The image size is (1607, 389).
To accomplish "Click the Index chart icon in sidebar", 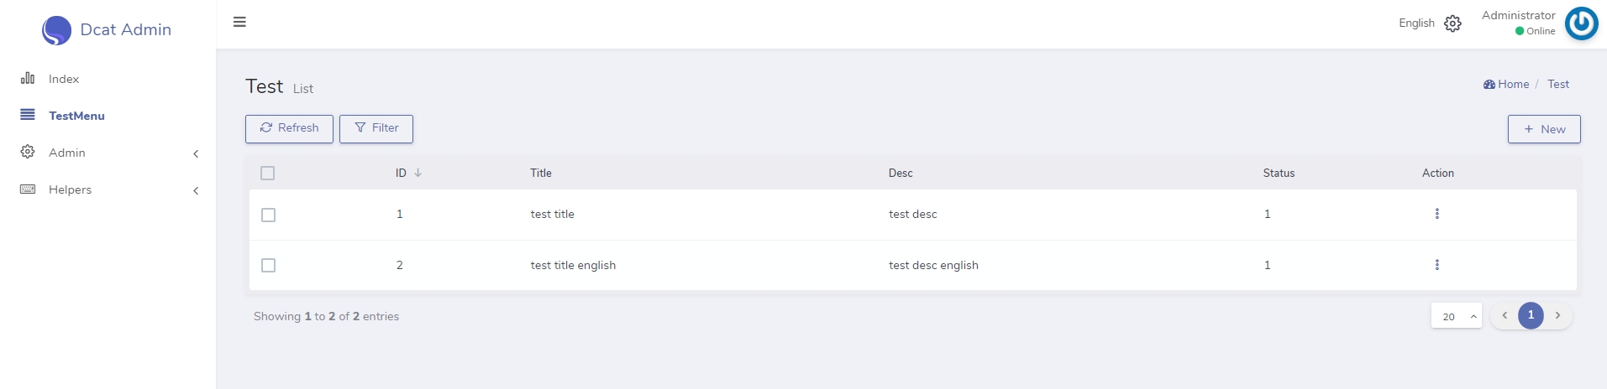I will click(x=28, y=78).
